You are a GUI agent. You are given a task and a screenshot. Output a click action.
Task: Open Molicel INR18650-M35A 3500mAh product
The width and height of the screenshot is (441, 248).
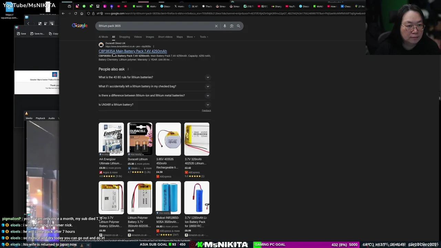(168, 209)
